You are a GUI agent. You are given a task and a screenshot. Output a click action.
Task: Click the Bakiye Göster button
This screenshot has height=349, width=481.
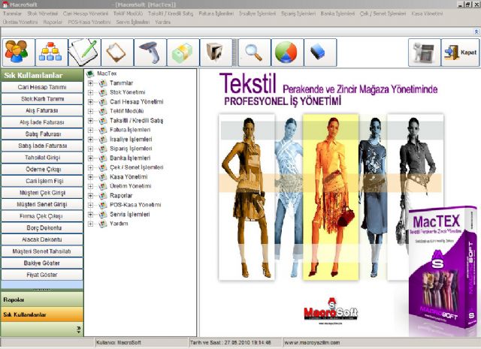click(x=42, y=263)
